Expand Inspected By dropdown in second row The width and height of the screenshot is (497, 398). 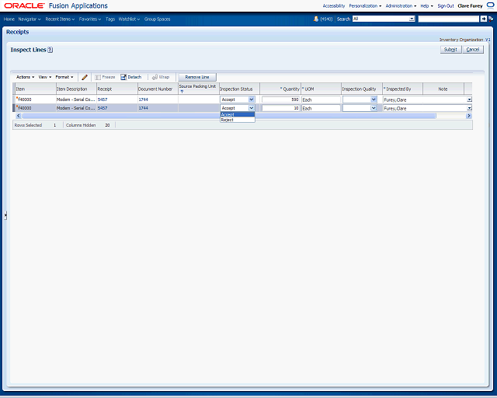pyautogui.click(x=469, y=108)
